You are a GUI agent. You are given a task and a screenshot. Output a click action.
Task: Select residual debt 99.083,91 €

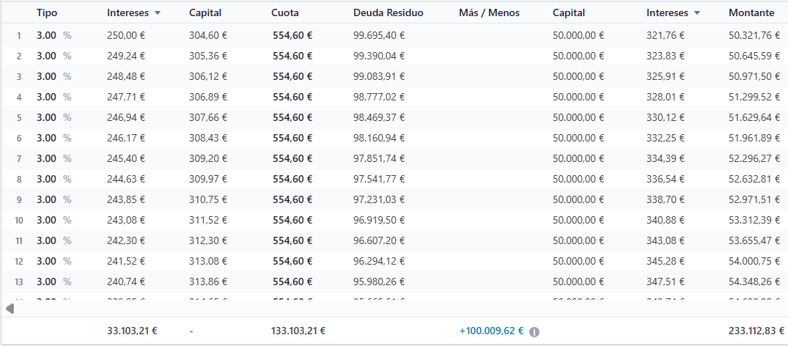[x=379, y=76]
